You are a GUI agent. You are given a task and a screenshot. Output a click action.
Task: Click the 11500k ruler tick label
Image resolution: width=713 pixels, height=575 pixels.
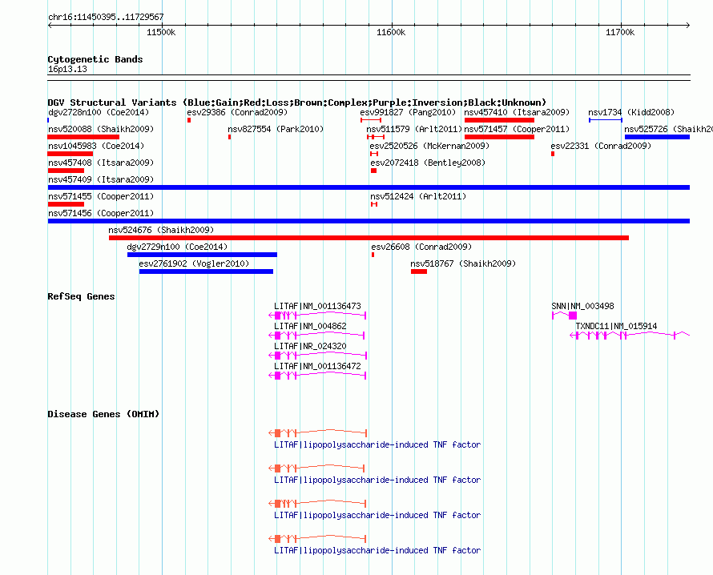pos(161,32)
